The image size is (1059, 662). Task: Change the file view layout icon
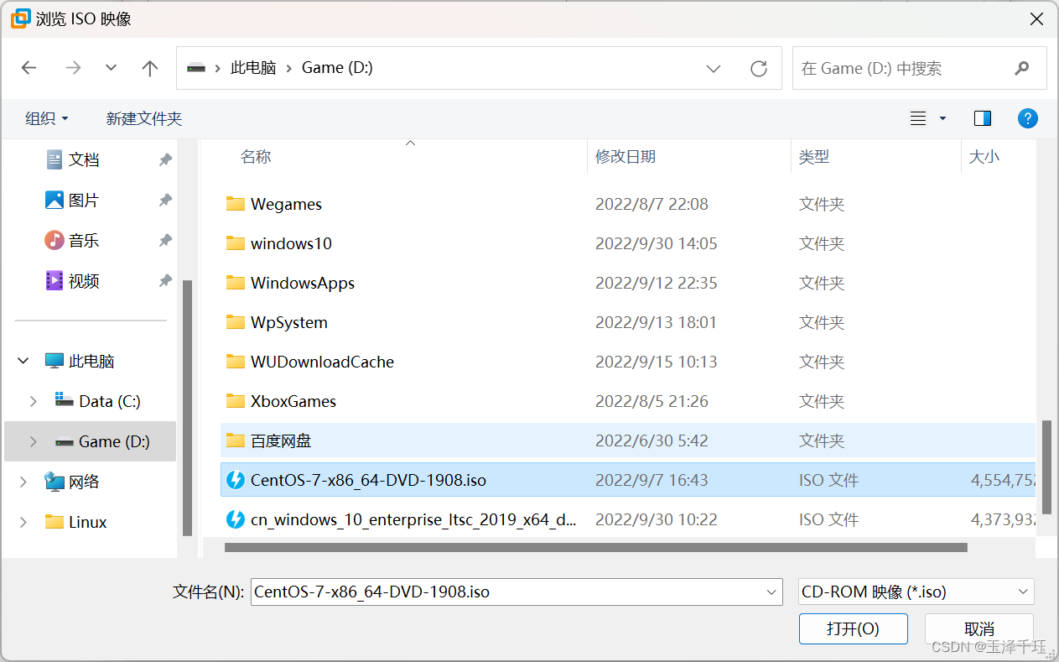(918, 118)
